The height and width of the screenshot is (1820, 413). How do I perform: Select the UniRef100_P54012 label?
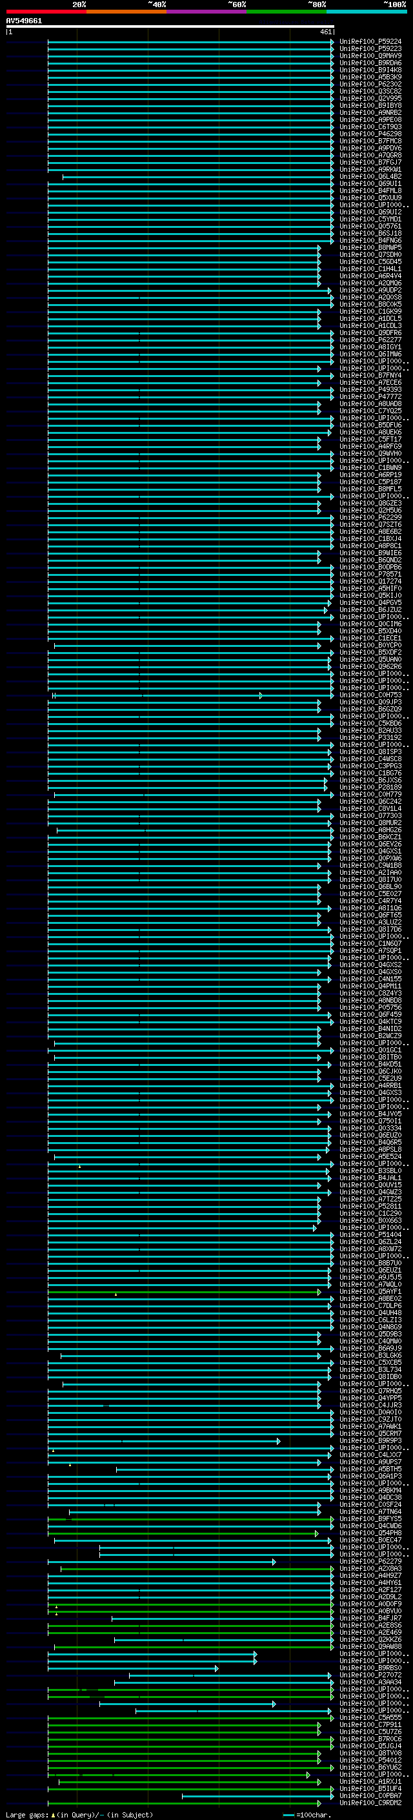tap(370, 1761)
